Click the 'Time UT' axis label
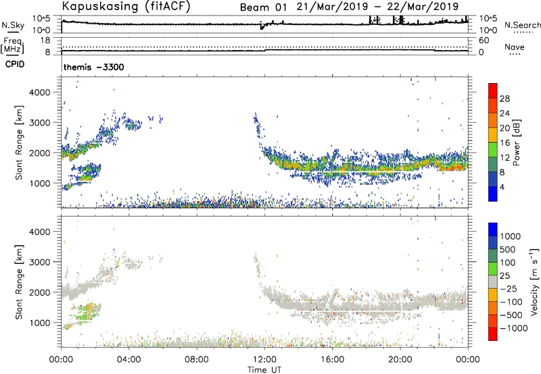The width and height of the screenshot is (541, 374). click(x=264, y=370)
